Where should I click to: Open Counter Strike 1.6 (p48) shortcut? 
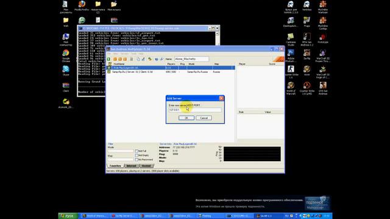pos(307,88)
